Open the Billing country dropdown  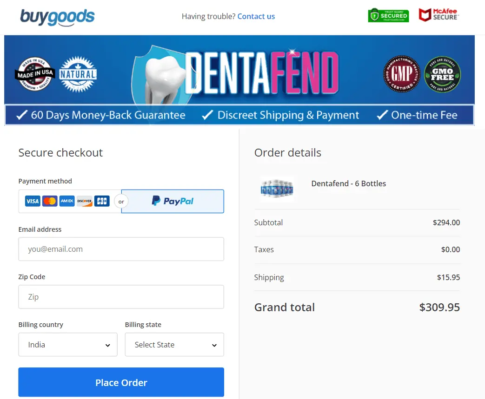(x=67, y=345)
